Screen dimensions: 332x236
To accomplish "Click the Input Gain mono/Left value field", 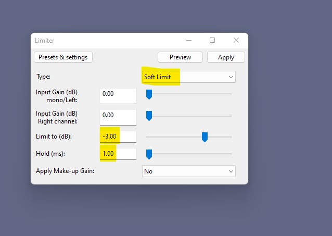I will (118, 96).
